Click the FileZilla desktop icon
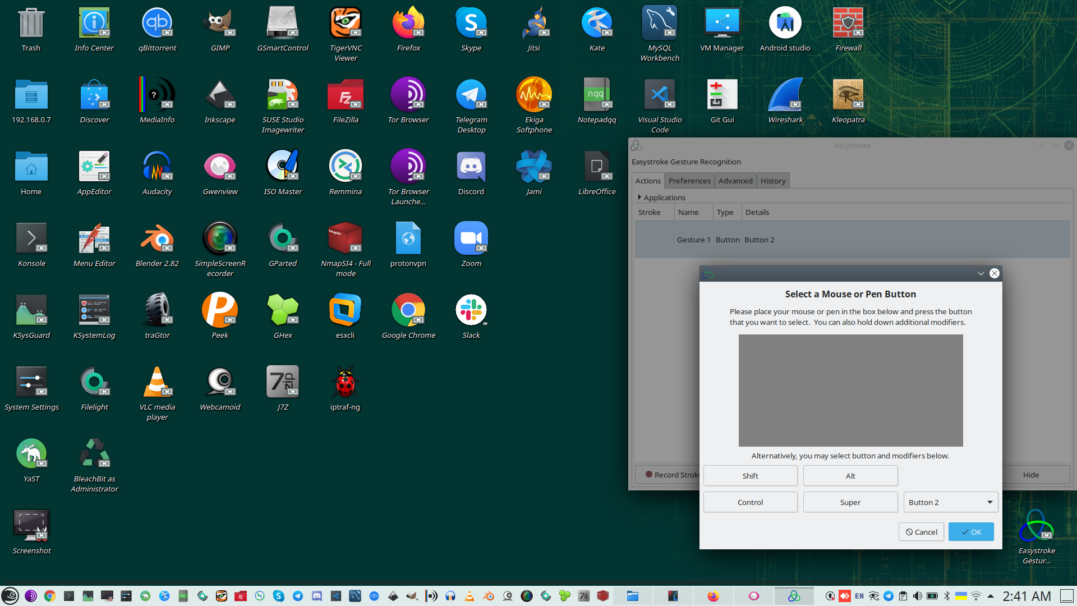 point(346,95)
